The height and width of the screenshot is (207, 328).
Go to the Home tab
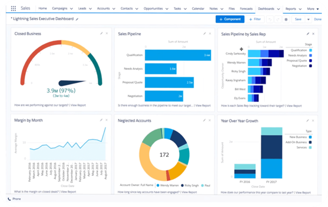[x=43, y=8]
